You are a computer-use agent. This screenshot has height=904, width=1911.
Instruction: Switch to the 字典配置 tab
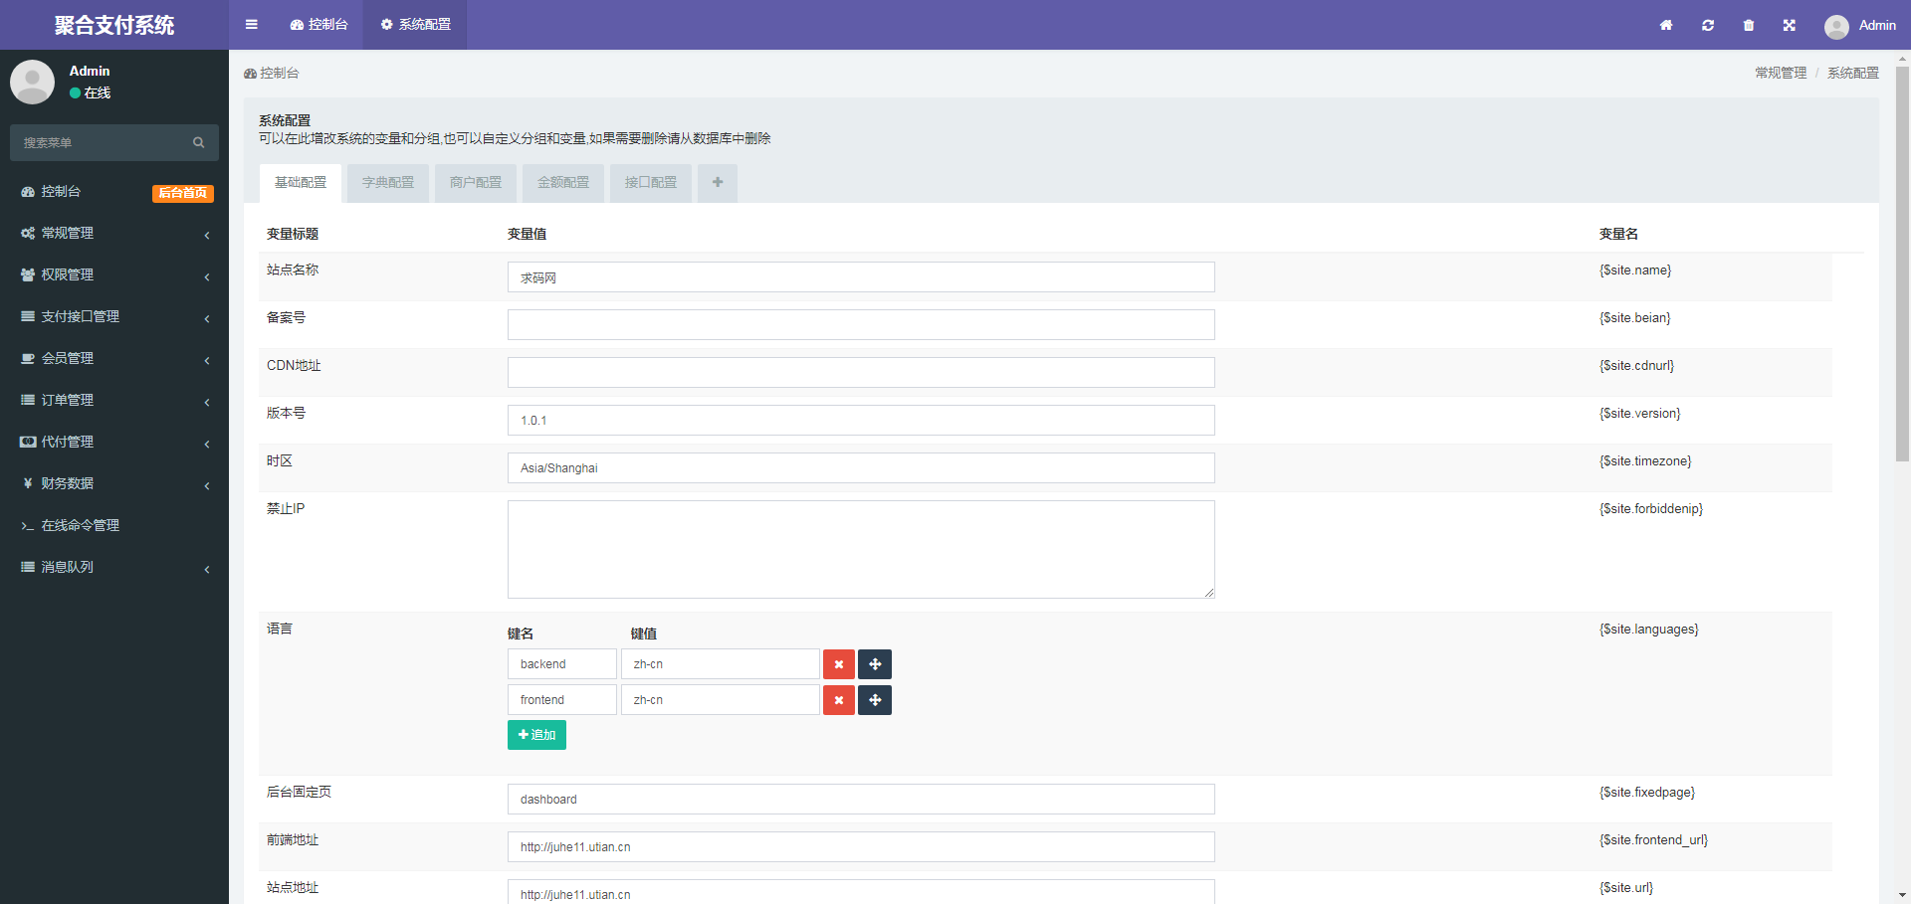click(388, 183)
